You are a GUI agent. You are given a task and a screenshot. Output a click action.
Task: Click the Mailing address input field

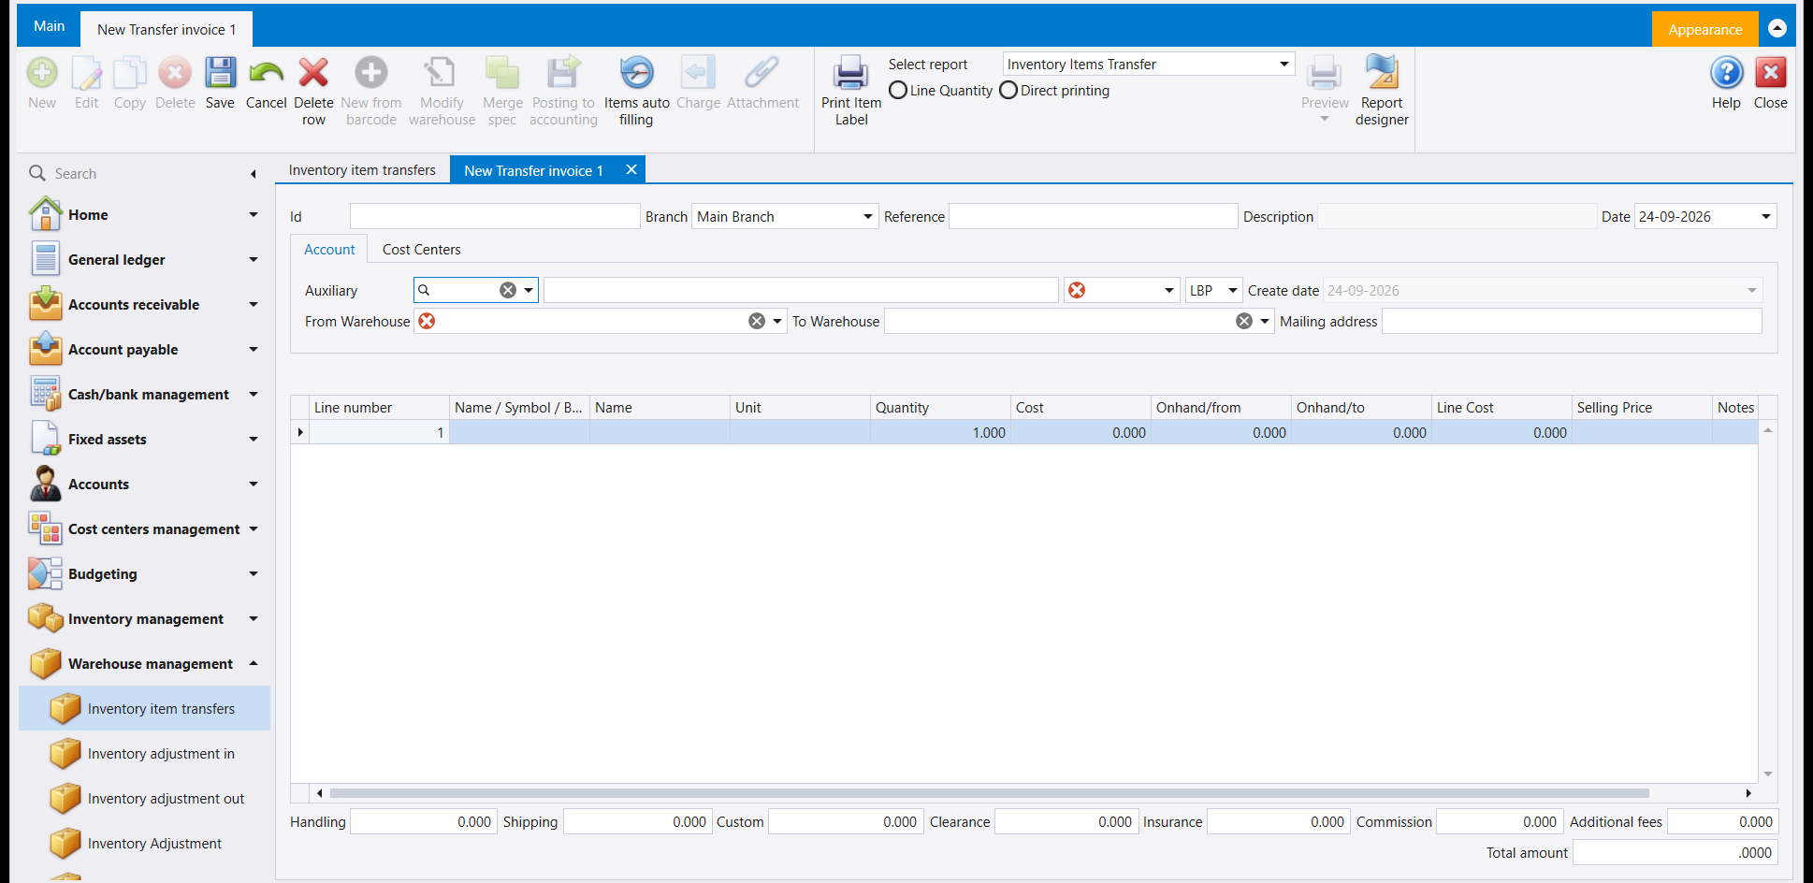(x=1572, y=322)
